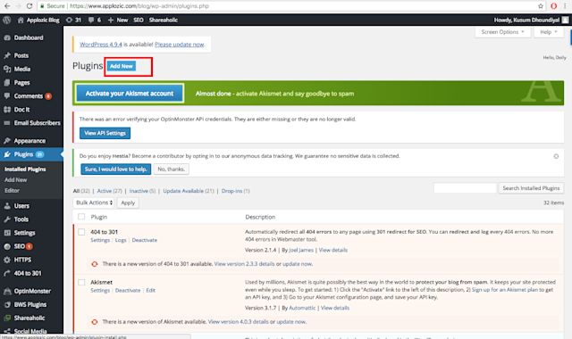Open OptinMonster in sidebar
572x339 pixels.
coord(31,291)
